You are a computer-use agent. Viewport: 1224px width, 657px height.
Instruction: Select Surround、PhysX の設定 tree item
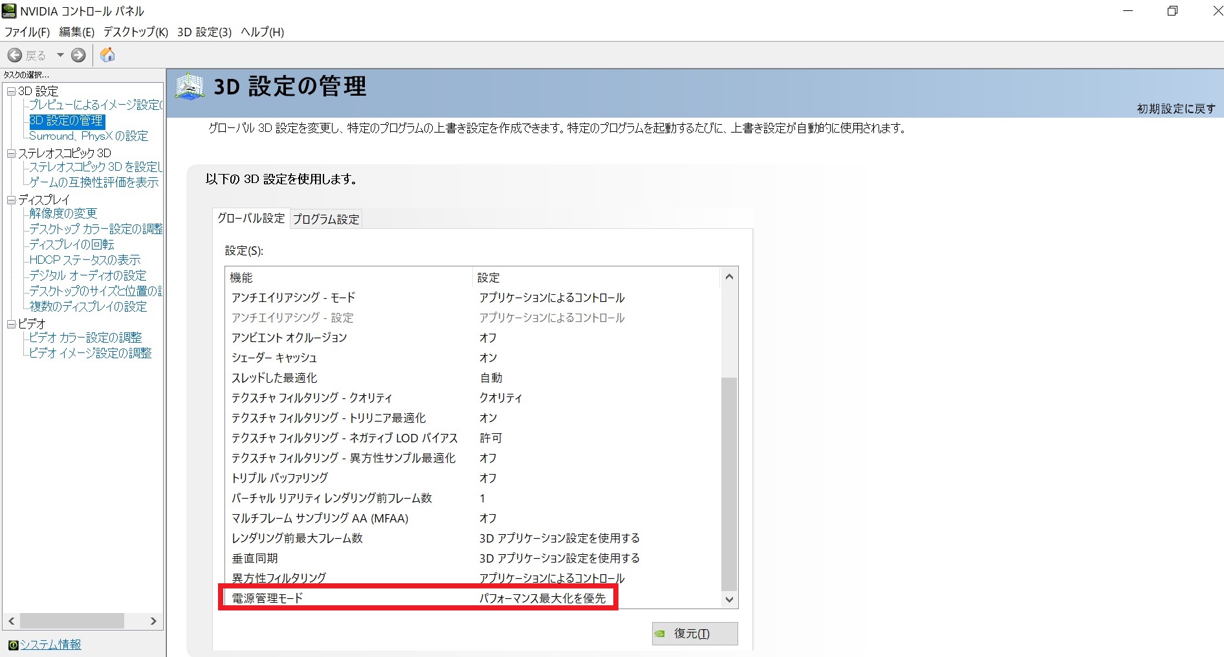(89, 136)
